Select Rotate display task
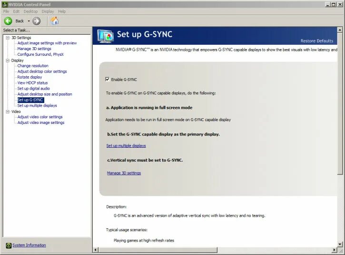This screenshot has height=255, width=345. [30, 77]
